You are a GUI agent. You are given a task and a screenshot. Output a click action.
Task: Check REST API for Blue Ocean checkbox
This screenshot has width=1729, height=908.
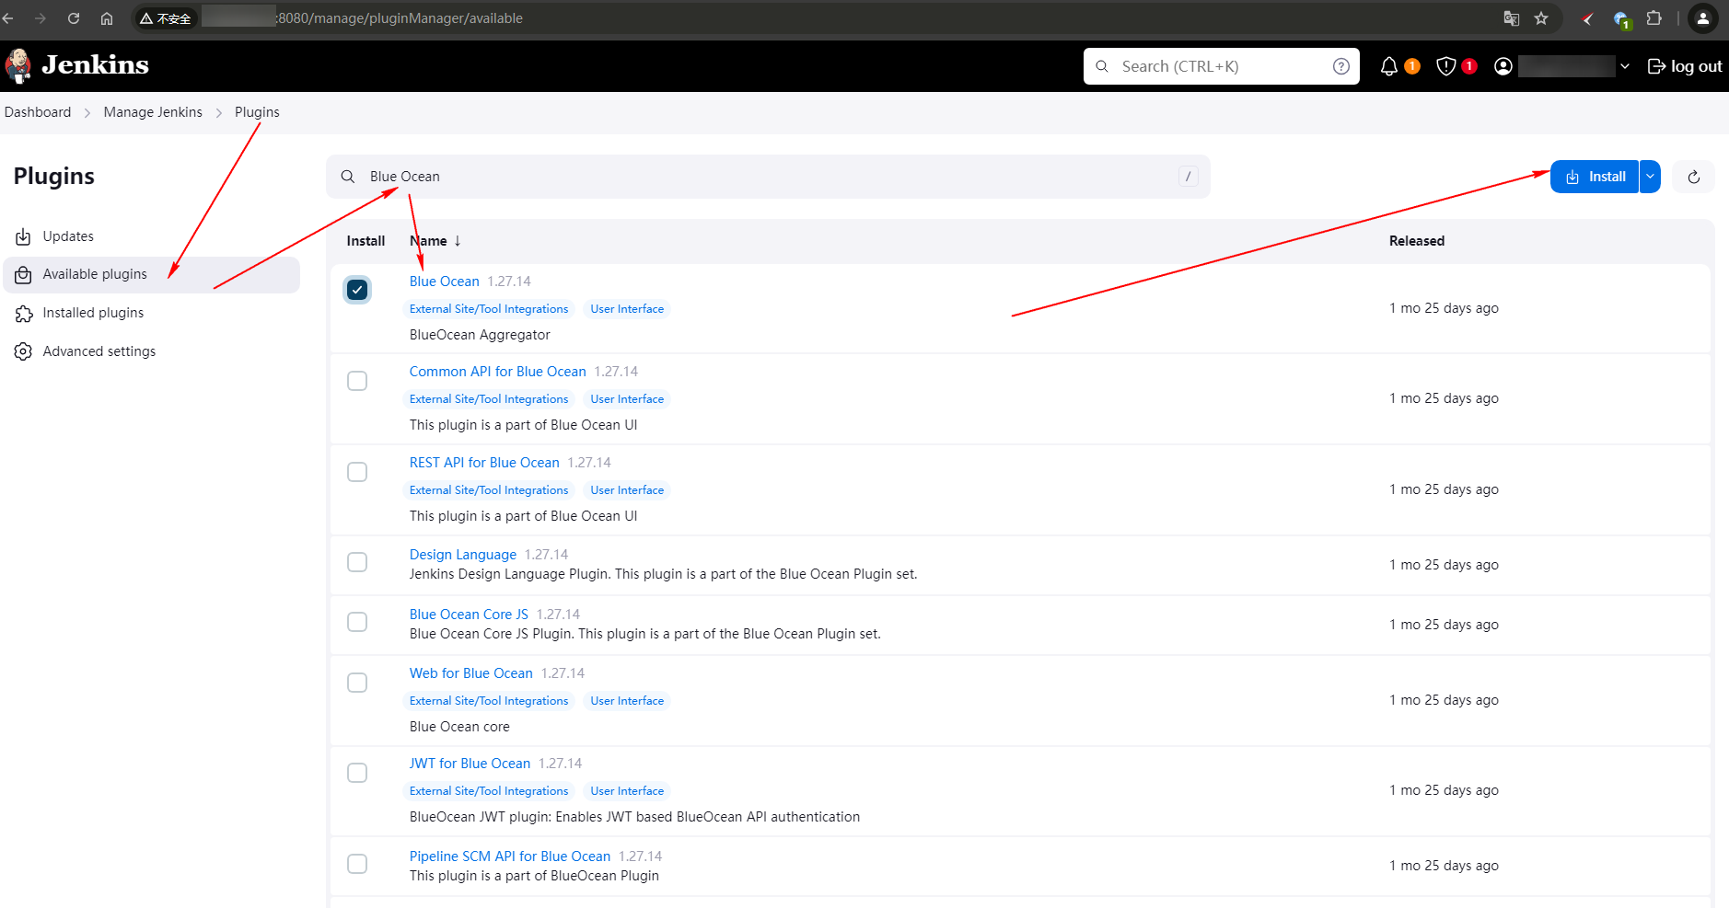pyautogui.click(x=357, y=472)
